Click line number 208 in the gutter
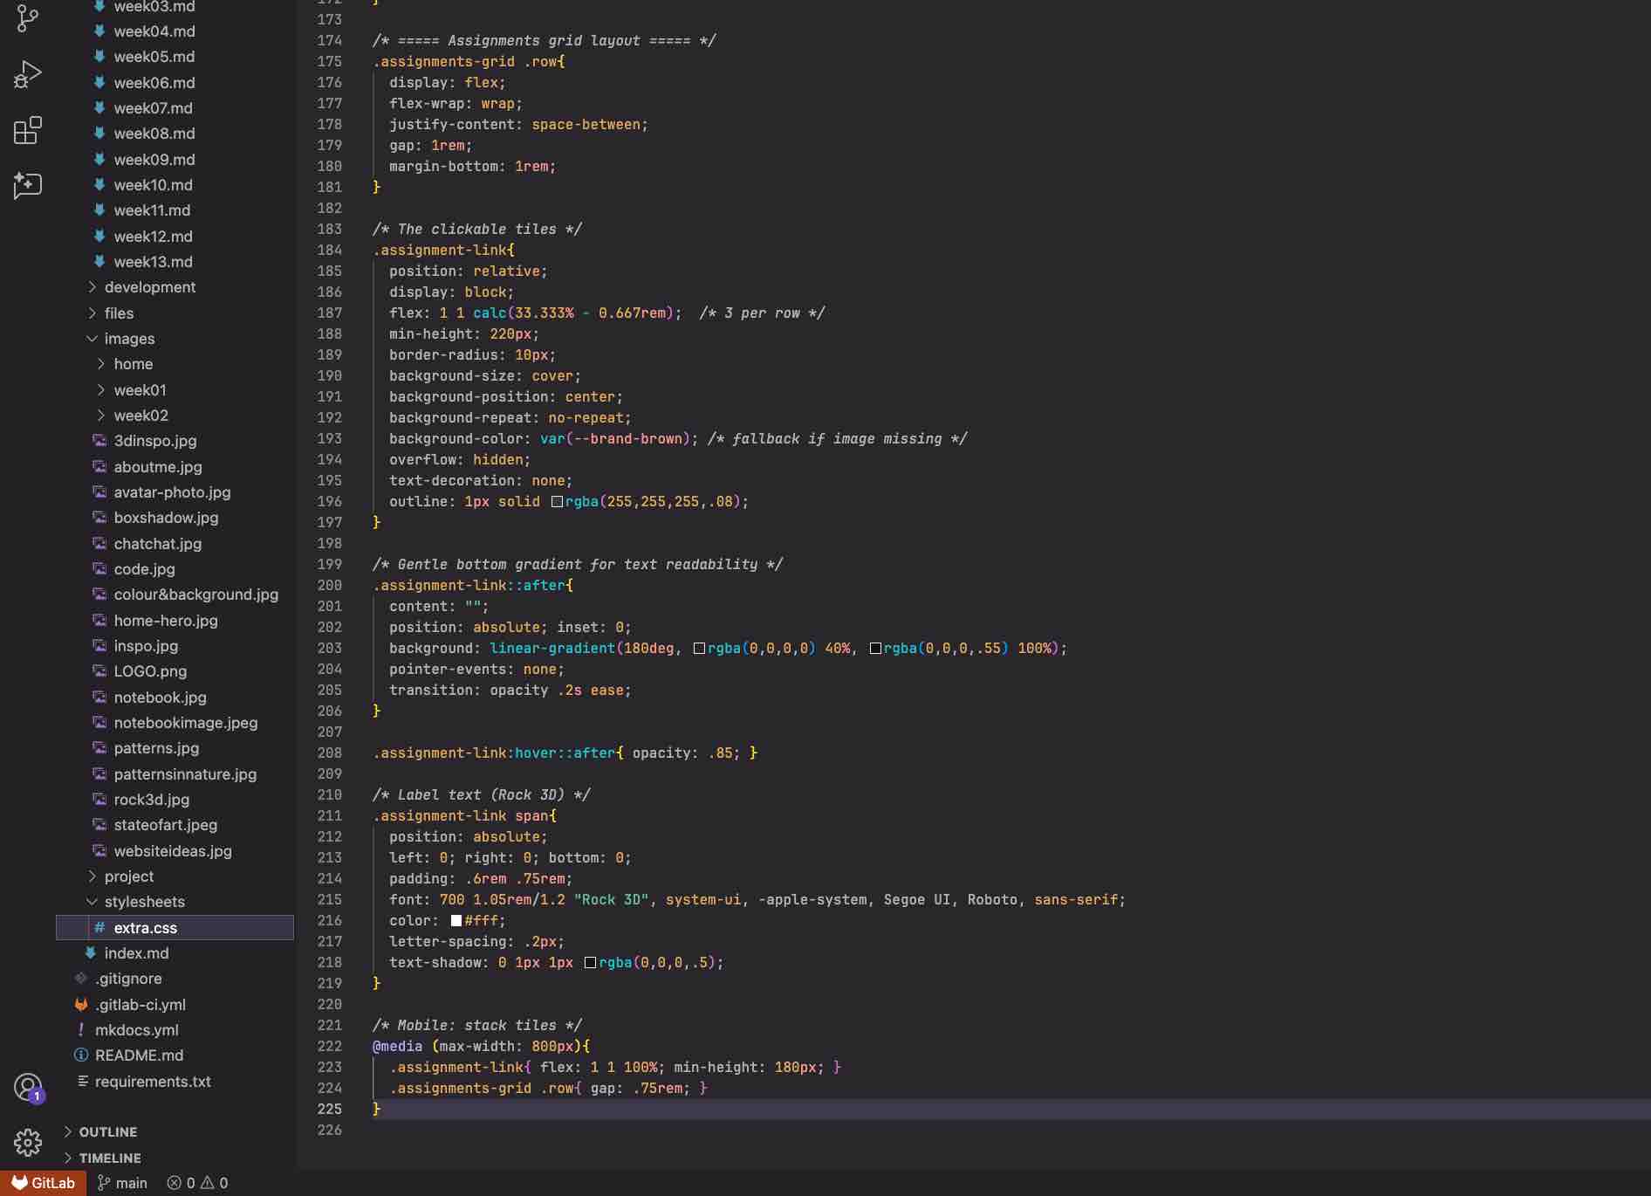The height and width of the screenshot is (1196, 1651). (329, 753)
